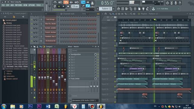Screen dimensions: 194x109
Task: Open the Full Strings channel
Action: [x=50, y=19]
